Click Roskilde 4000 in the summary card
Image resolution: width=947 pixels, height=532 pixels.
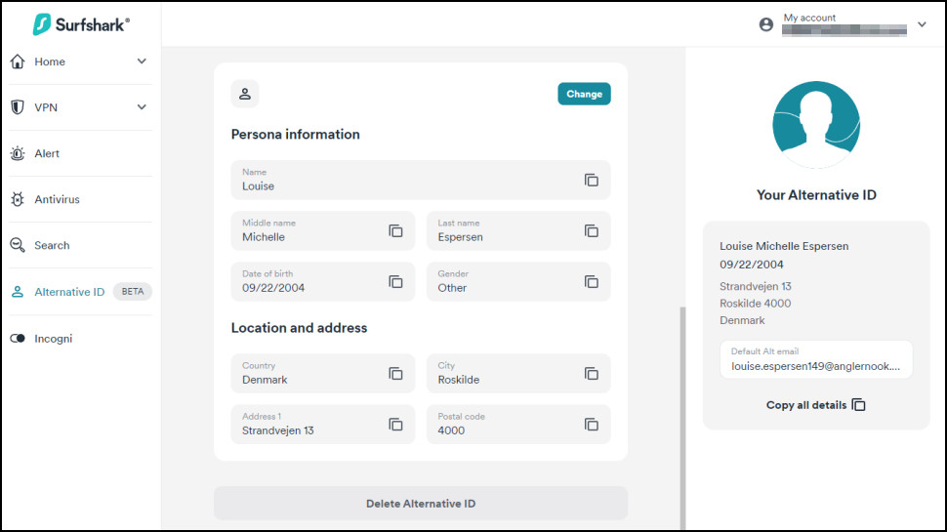[755, 304]
